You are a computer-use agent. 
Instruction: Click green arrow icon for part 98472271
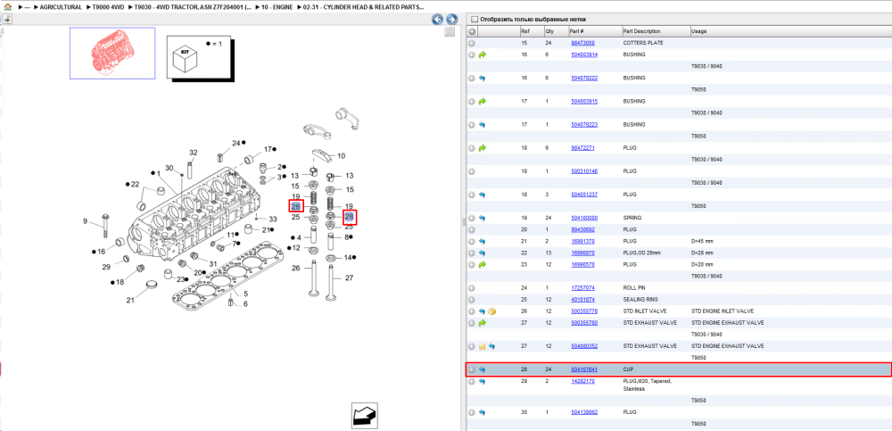[483, 148]
